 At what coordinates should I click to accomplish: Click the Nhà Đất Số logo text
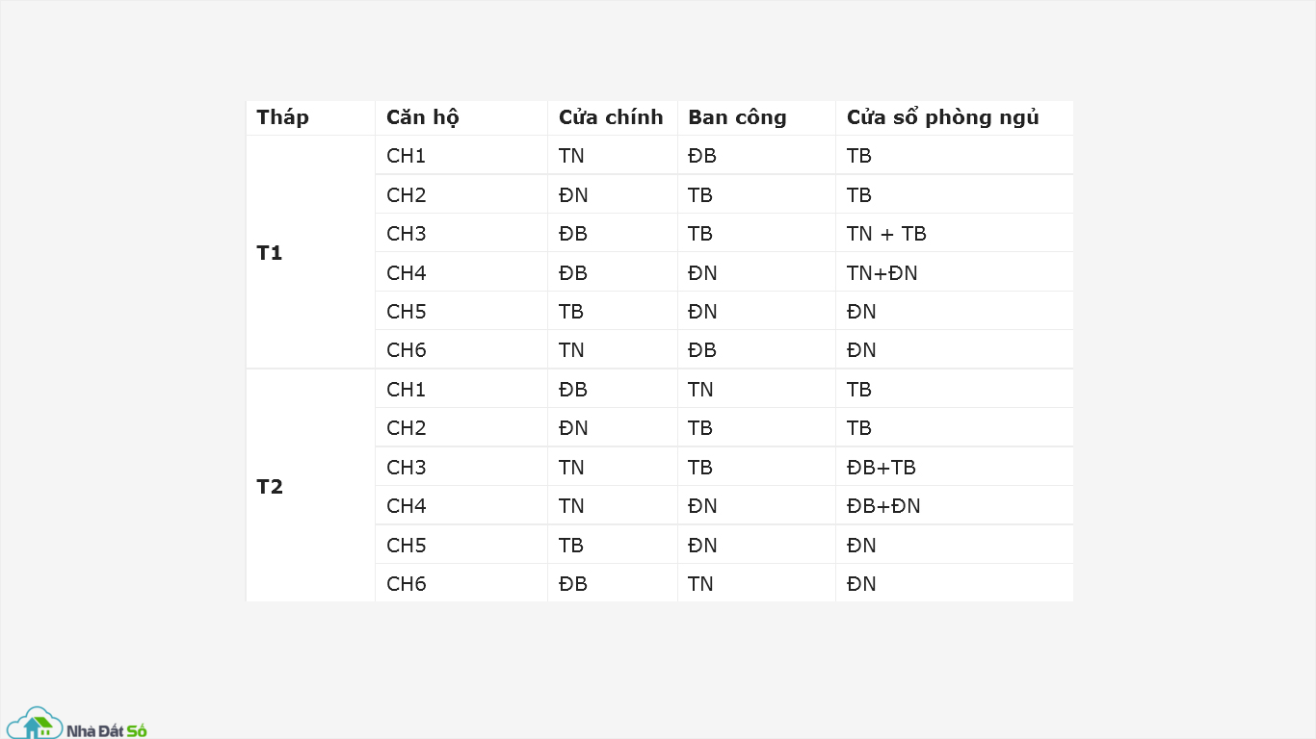106,731
